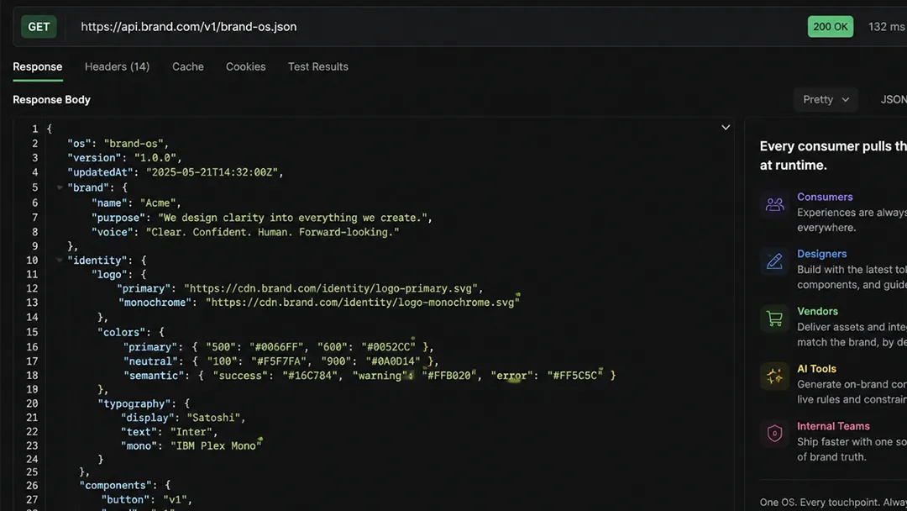Click the "name" value "Acme"
The image size is (907, 511).
tap(158, 203)
